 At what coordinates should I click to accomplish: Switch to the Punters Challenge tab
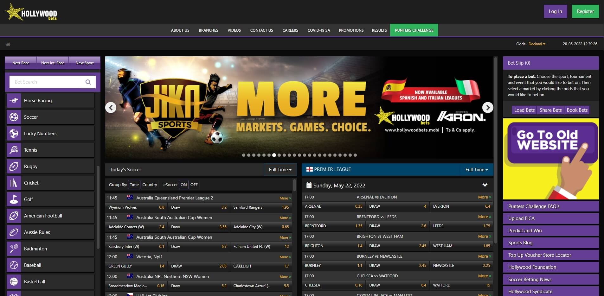tap(414, 30)
